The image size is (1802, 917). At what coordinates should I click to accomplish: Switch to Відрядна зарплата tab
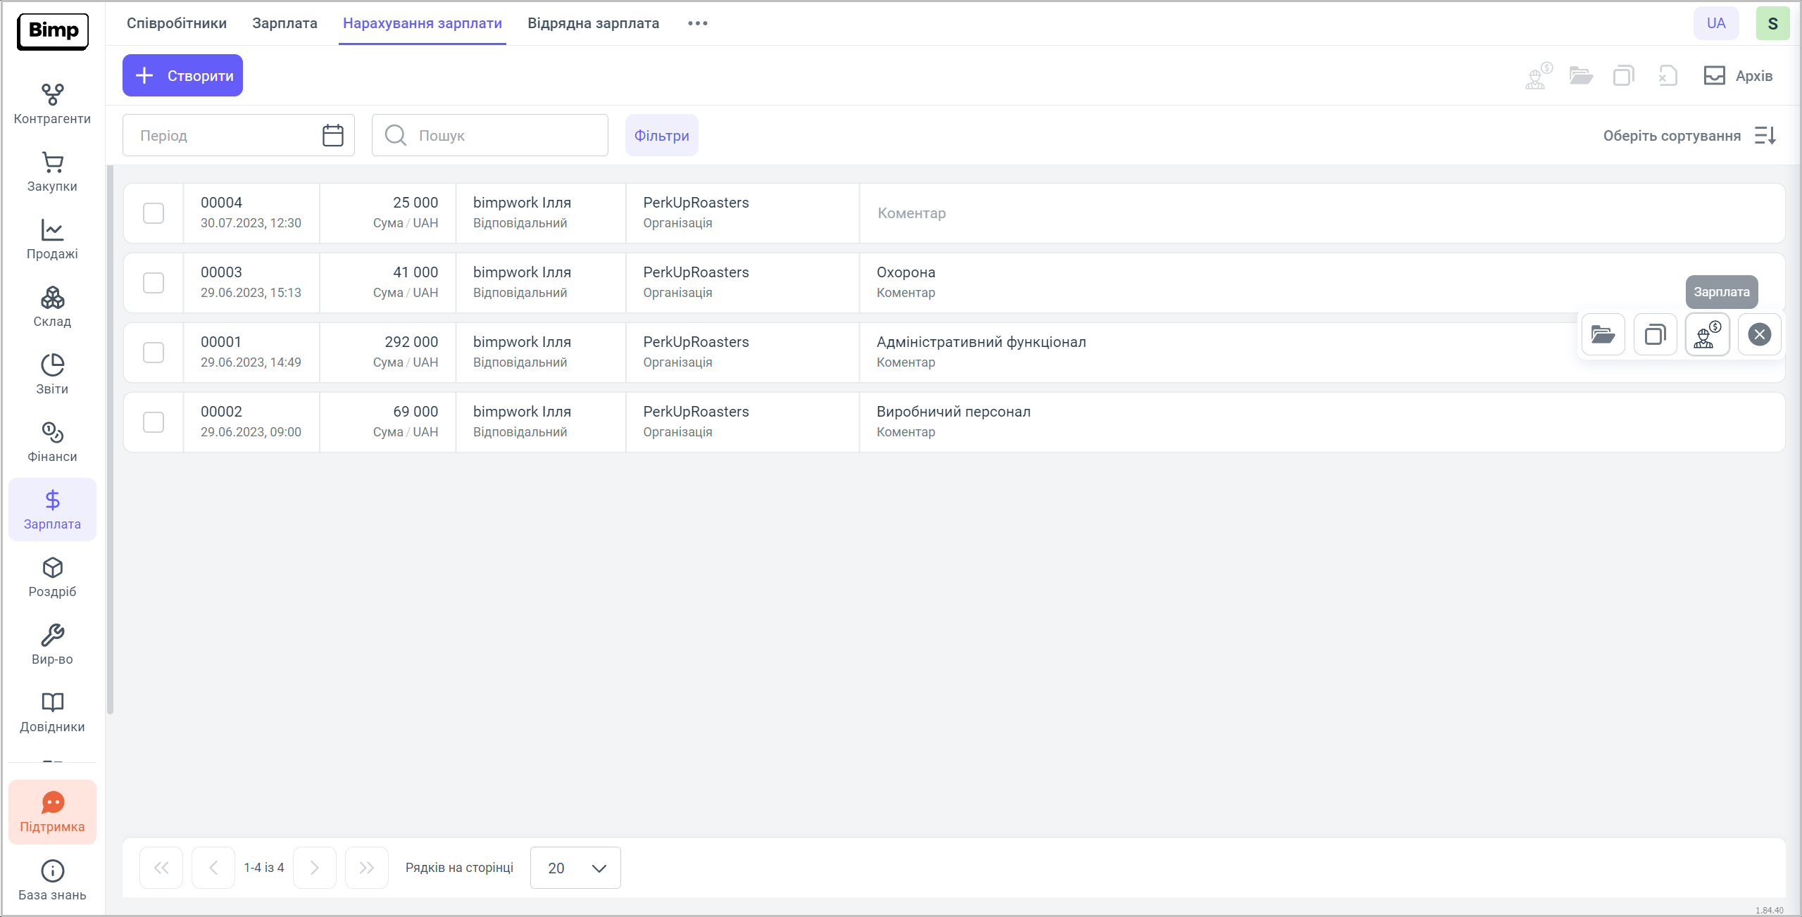(593, 23)
